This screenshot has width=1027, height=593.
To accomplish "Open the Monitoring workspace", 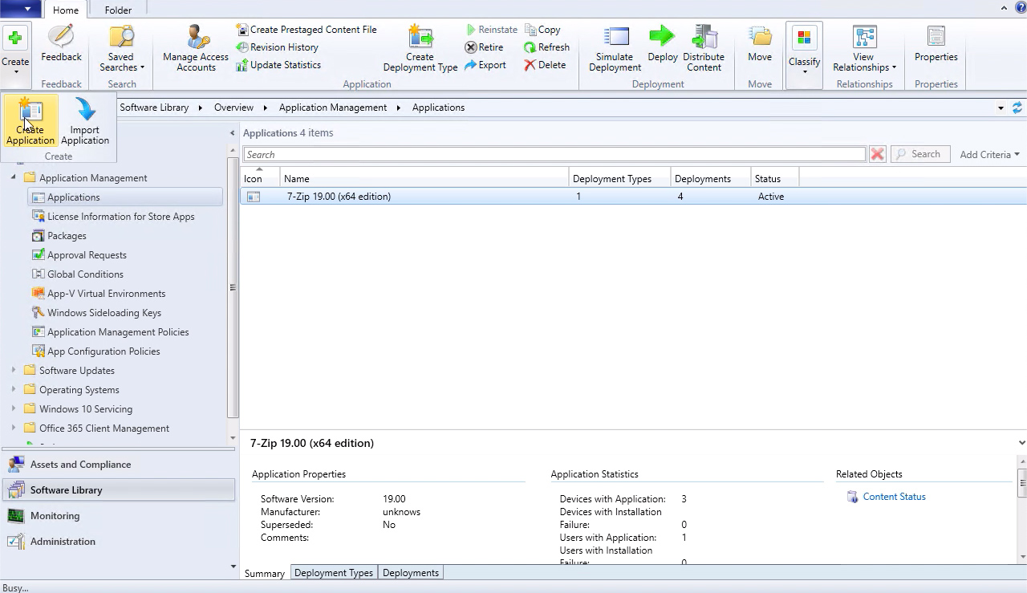I will (119, 516).
